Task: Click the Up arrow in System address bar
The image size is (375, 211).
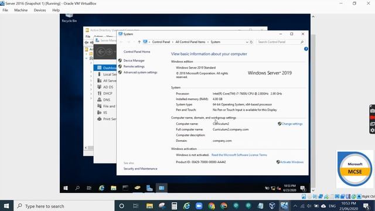Action: point(139,42)
